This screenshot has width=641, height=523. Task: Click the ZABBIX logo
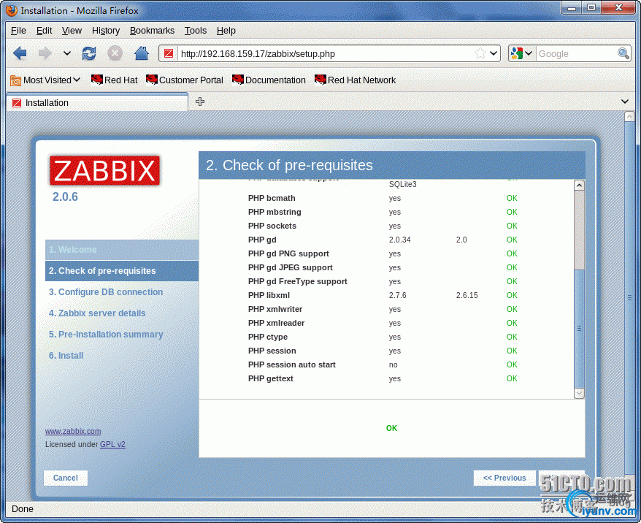[104, 170]
